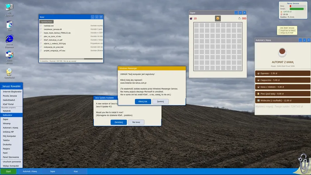Open the GaduSGaduS desktop icon

pos(9,71)
